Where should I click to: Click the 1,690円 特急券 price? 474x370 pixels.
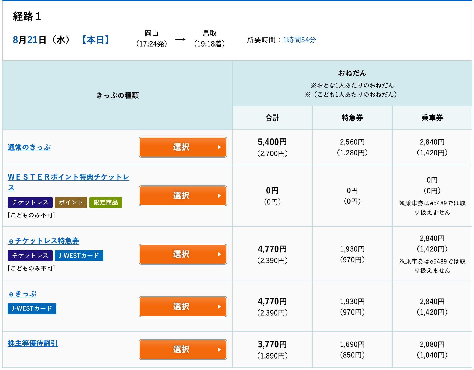[352, 344]
